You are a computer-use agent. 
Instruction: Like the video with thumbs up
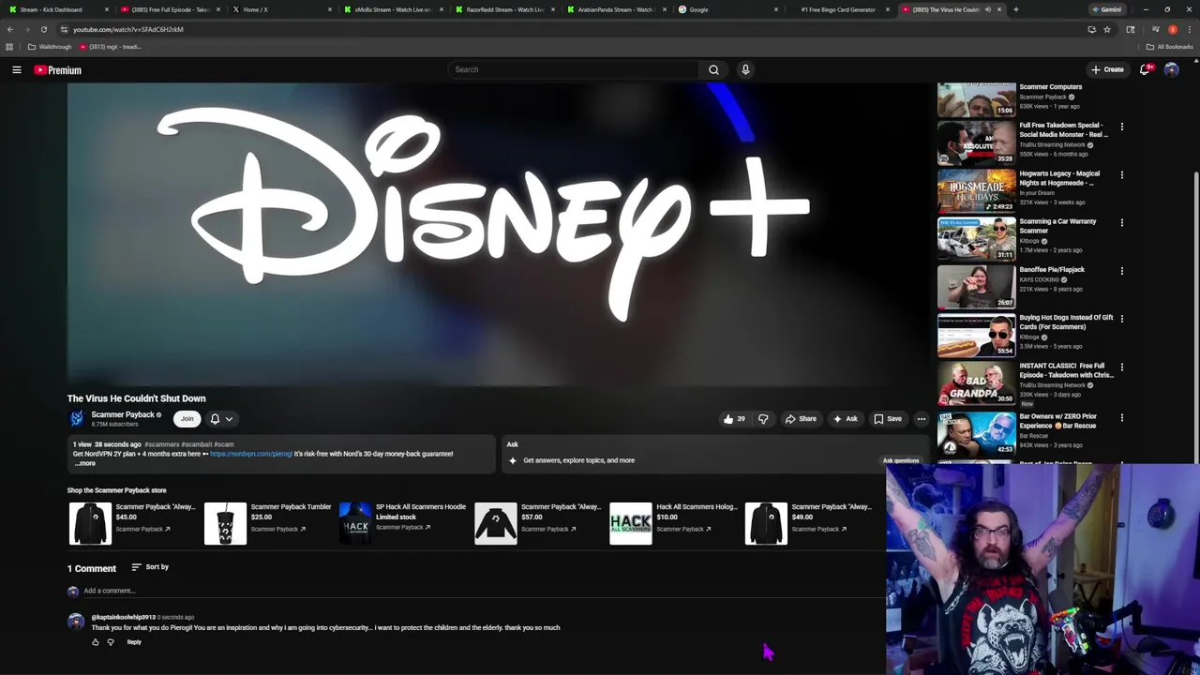[x=734, y=419]
